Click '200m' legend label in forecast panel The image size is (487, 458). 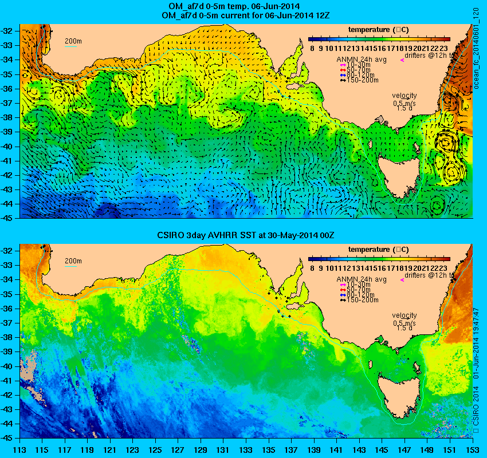point(73,41)
